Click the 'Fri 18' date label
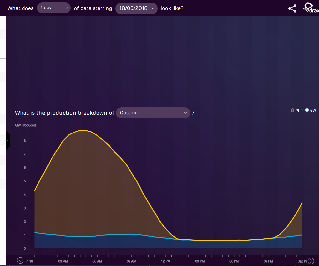Viewport: 319px width, 266px height. coord(29,261)
